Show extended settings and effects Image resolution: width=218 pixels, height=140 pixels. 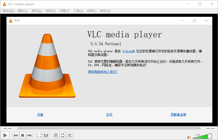(46, 135)
